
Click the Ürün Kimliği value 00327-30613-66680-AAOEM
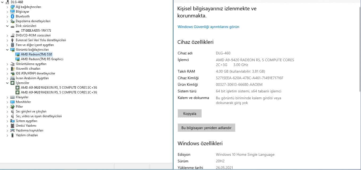point(239,85)
